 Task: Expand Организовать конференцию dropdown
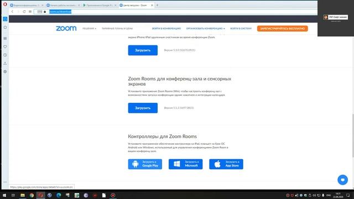(x=205, y=28)
